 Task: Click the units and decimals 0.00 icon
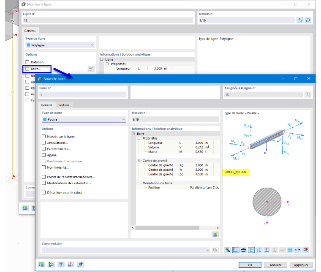(x=41, y=265)
